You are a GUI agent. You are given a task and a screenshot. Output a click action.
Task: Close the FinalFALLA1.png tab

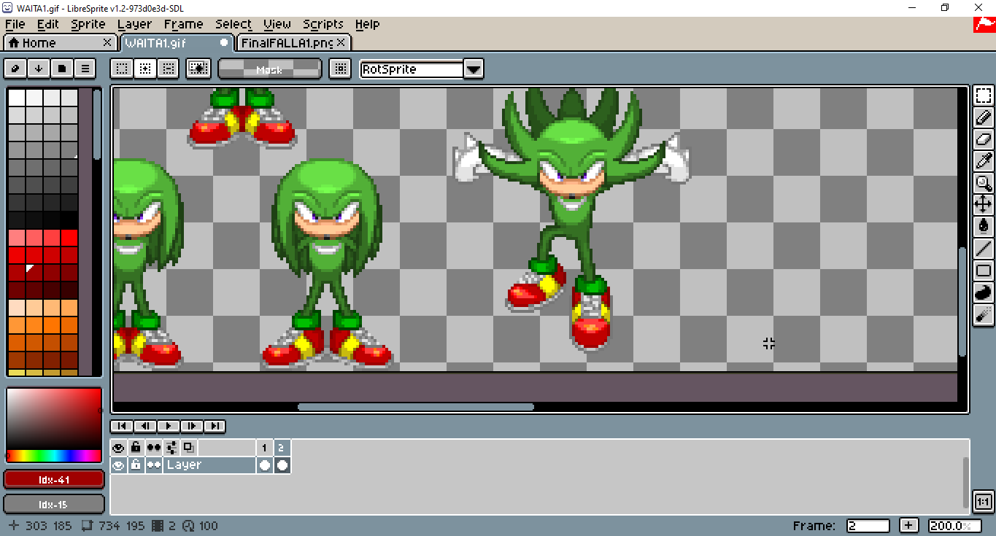[x=341, y=42]
